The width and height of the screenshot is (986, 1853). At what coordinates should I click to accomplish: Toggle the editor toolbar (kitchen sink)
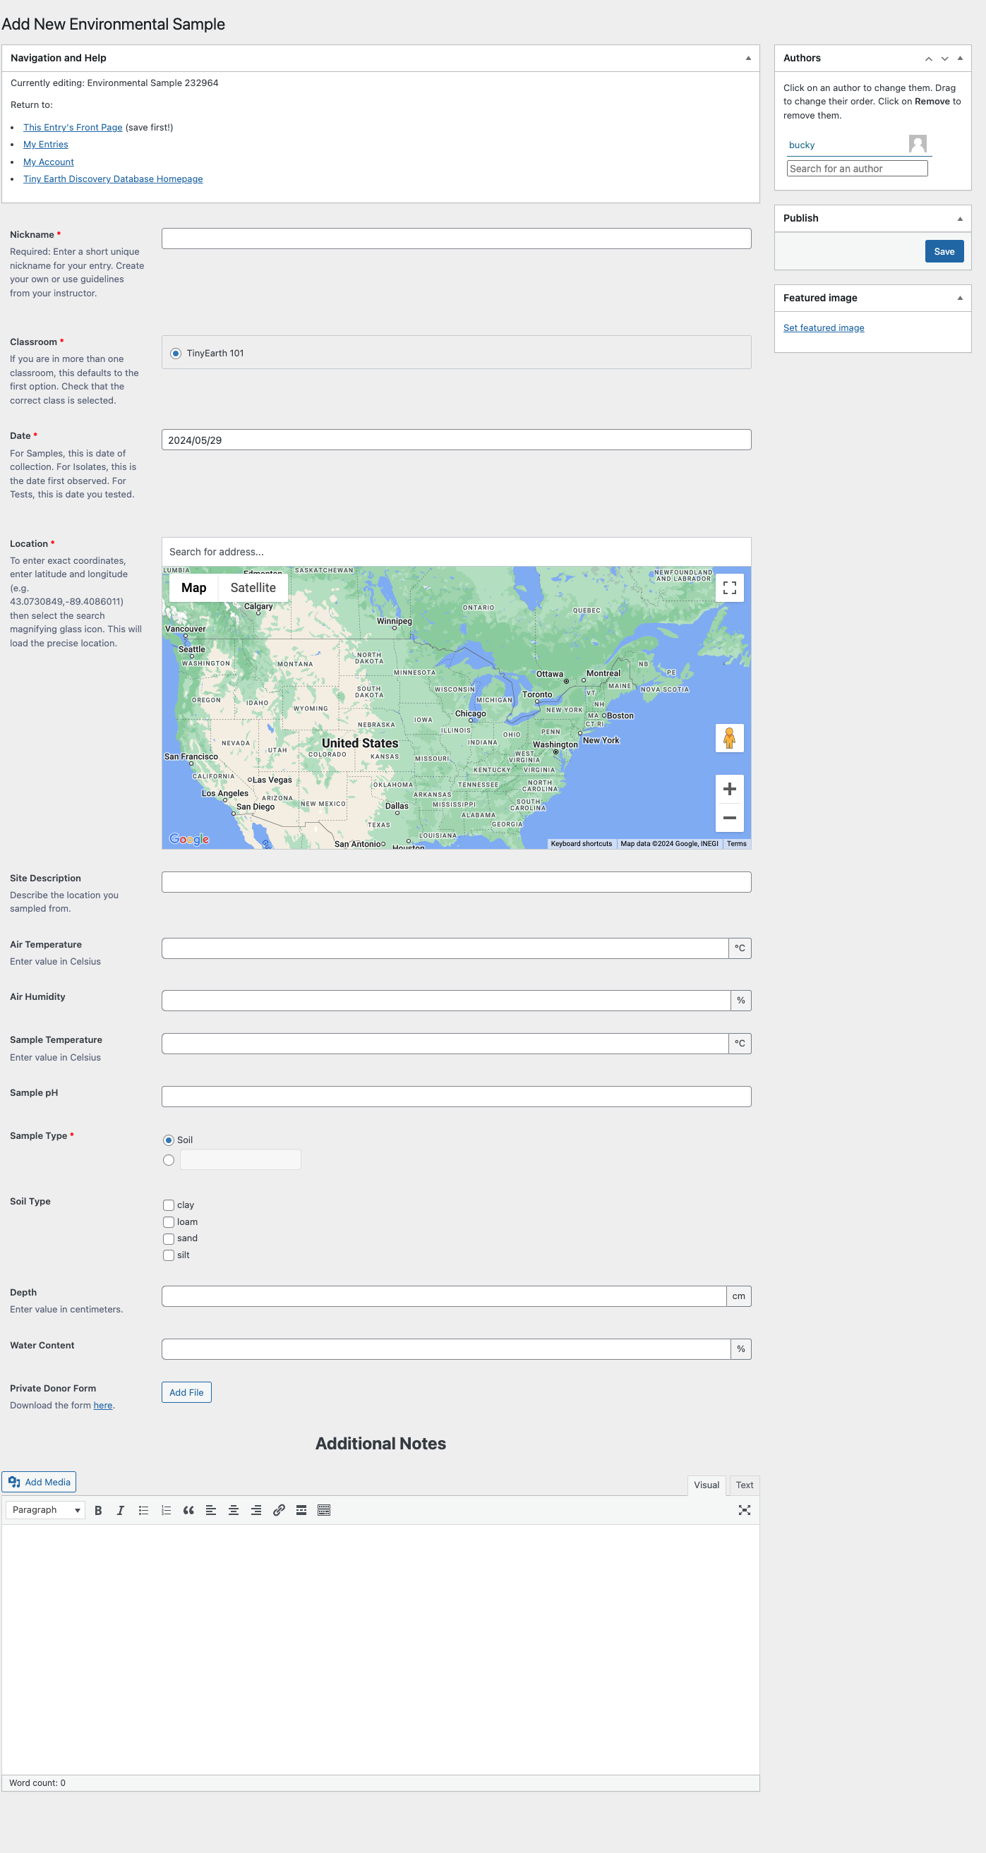click(324, 1510)
